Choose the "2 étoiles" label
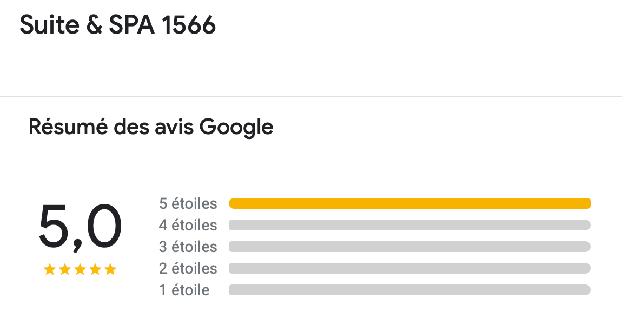The width and height of the screenshot is (622, 318). coord(188,268)
